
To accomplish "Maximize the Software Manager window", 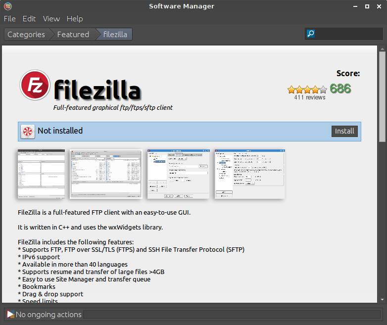I will coord(367,6).
